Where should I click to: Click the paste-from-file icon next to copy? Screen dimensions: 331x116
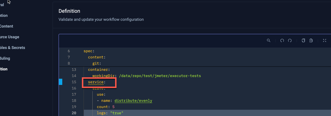311,41
